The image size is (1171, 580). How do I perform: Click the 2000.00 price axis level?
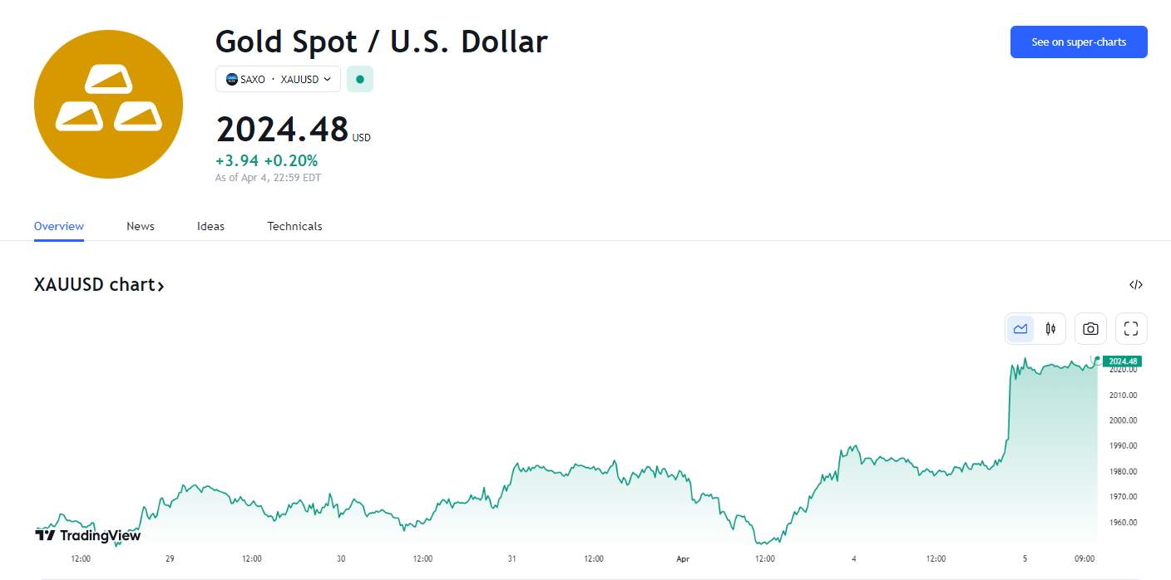pyautogui.click(x=1123, y=420)
